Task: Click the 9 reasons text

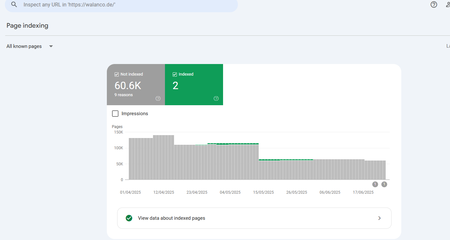Action: pyautogui.click(x=124, y=95)
